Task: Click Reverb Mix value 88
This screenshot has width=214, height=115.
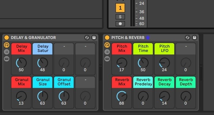Action: (x=122, y=103)
